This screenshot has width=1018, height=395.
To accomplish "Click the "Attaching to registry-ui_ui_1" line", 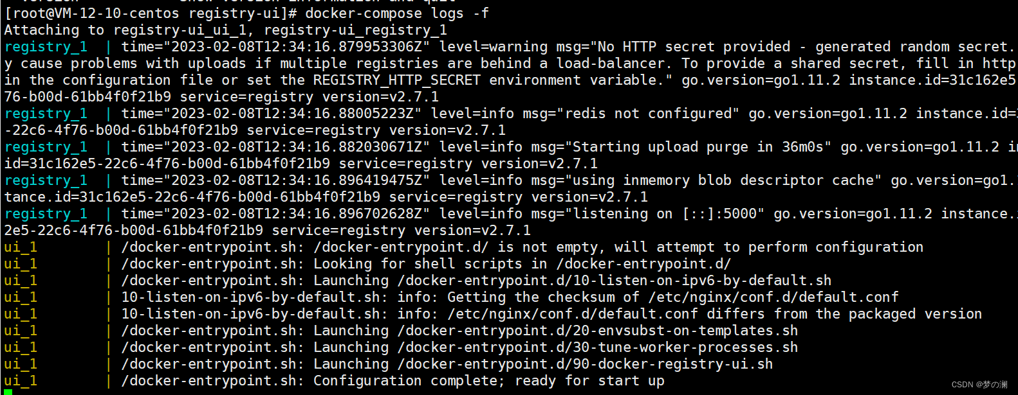I will tap(225, 30).
